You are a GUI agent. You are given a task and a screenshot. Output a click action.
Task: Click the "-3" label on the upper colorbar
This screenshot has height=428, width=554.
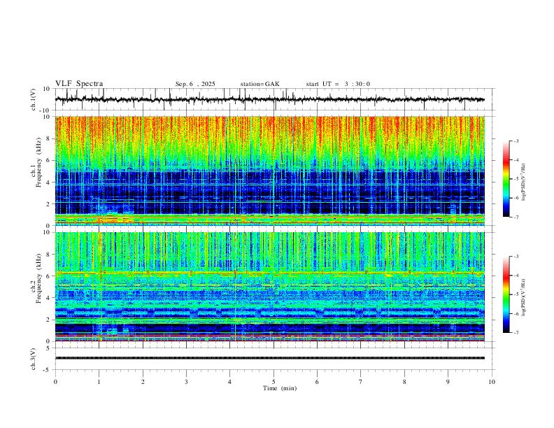point(516,141)
